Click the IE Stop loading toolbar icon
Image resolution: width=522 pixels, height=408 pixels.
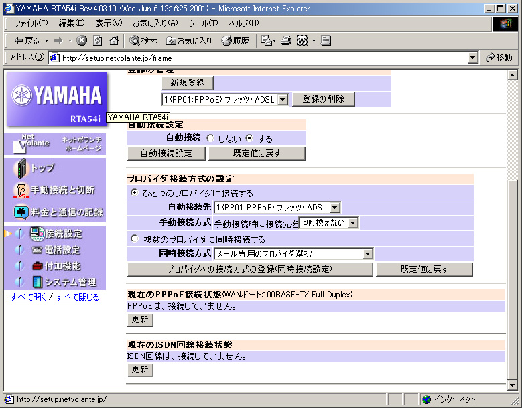[x=82, y=41]
